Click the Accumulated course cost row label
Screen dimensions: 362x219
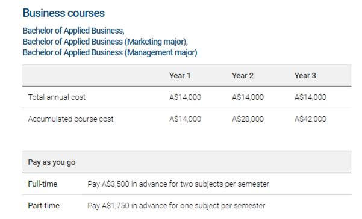click(70, 119)
